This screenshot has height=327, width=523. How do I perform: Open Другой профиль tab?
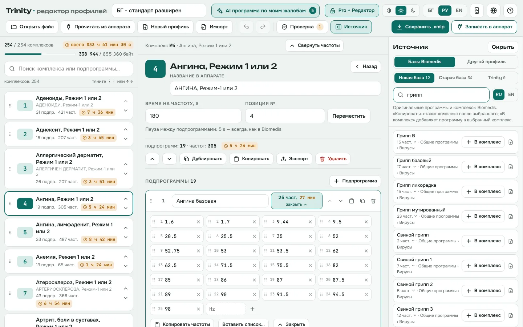pyautogui.click(x=486, y=62)
